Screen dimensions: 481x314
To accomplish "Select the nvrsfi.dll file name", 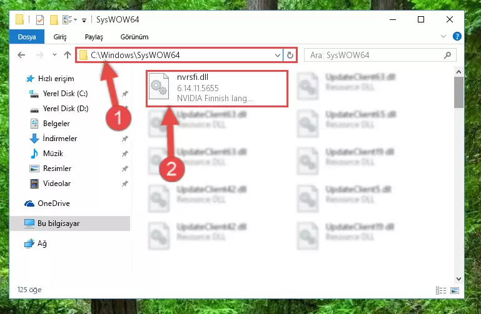I will coord(193,77).
